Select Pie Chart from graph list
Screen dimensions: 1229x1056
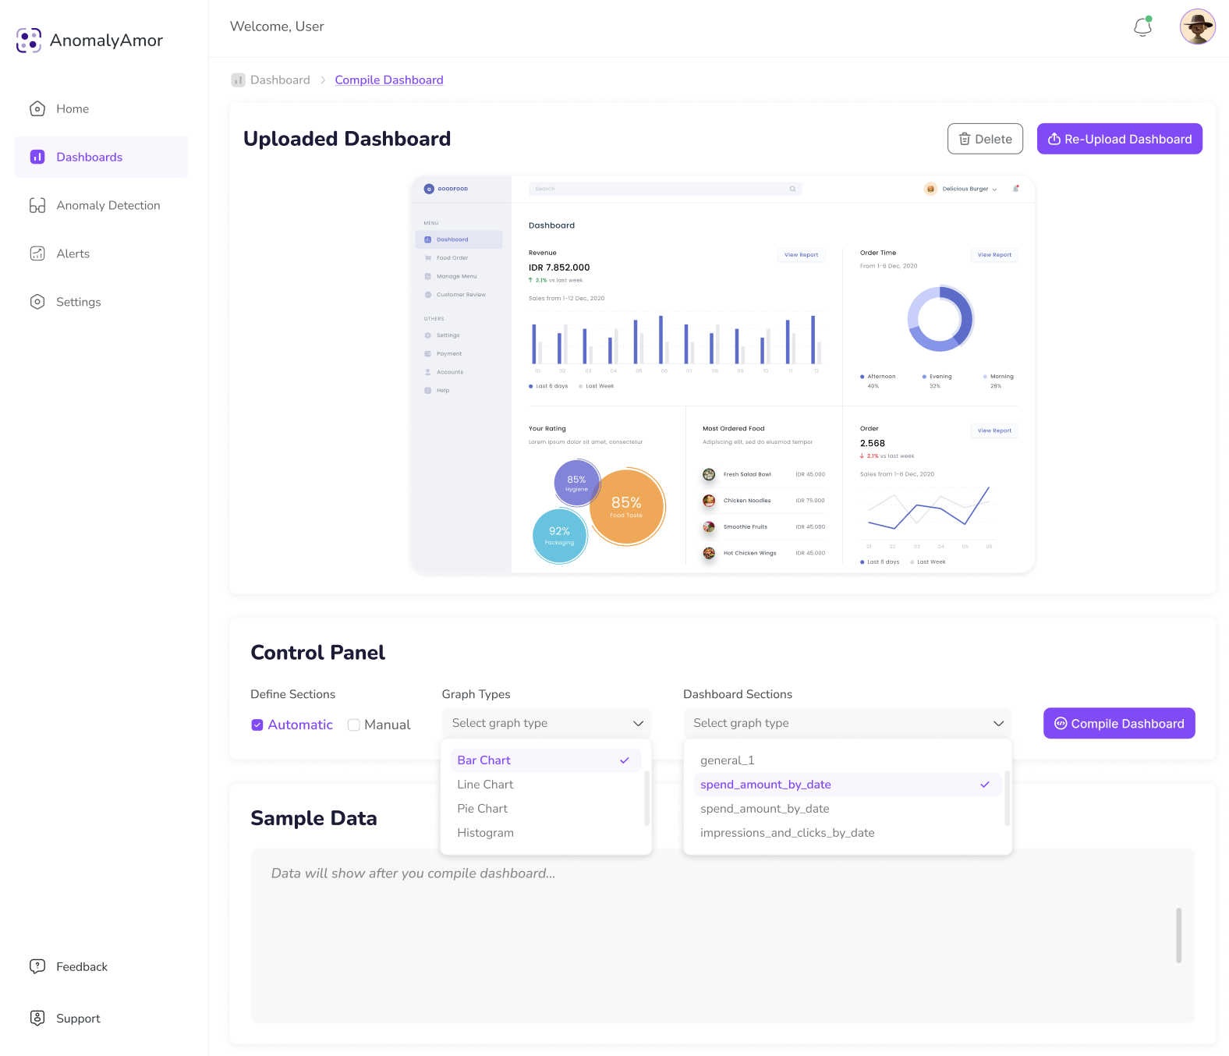[x=482, y=809]
